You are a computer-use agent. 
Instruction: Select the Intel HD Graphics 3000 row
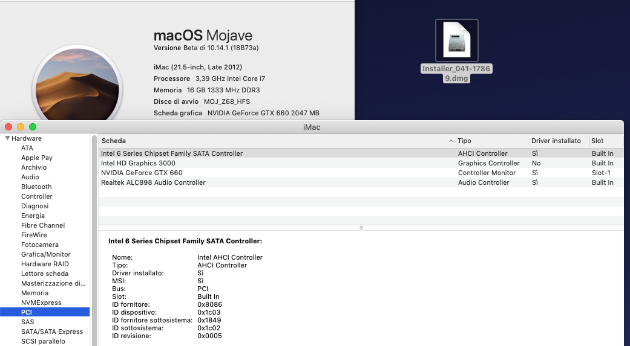[x=361, y=163]
